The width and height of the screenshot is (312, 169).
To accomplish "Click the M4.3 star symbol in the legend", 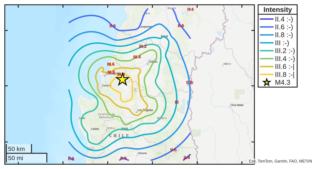I will pos(266,83).
